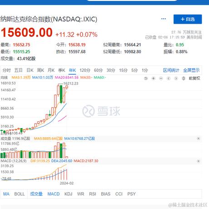Toggle the CCI sub-indicator

pyautogui.click(x=119, y=194)
